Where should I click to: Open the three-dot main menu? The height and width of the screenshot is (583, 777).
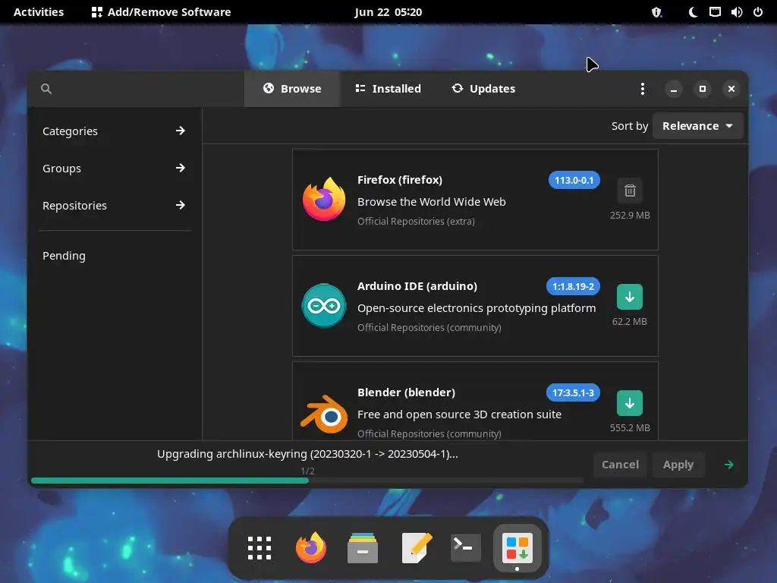click(x=642, y=89)
